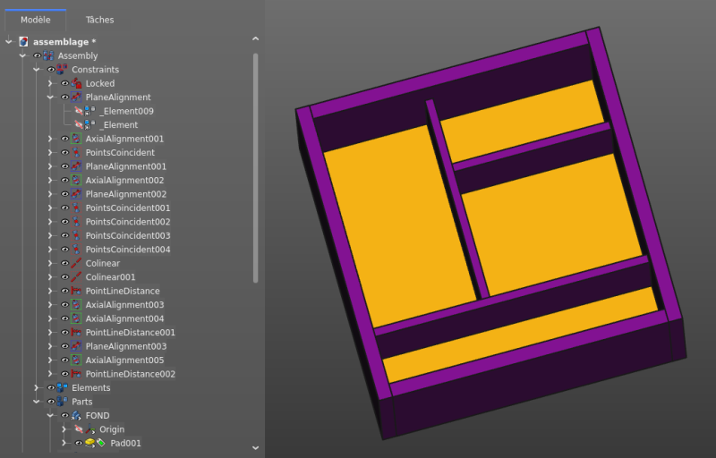716x458 pixels.
Task: Click the Colinear constraint icon
Action: 76,263
